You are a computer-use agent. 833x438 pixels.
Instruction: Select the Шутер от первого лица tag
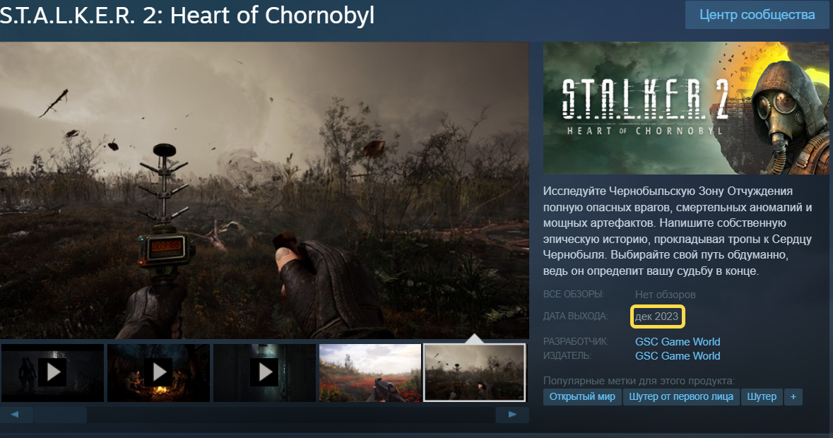coord(681,397)
